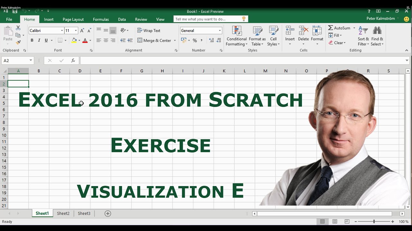Click the Insert Function fx icon
Screen dimensions: 412x231
[x=73, y=60]
